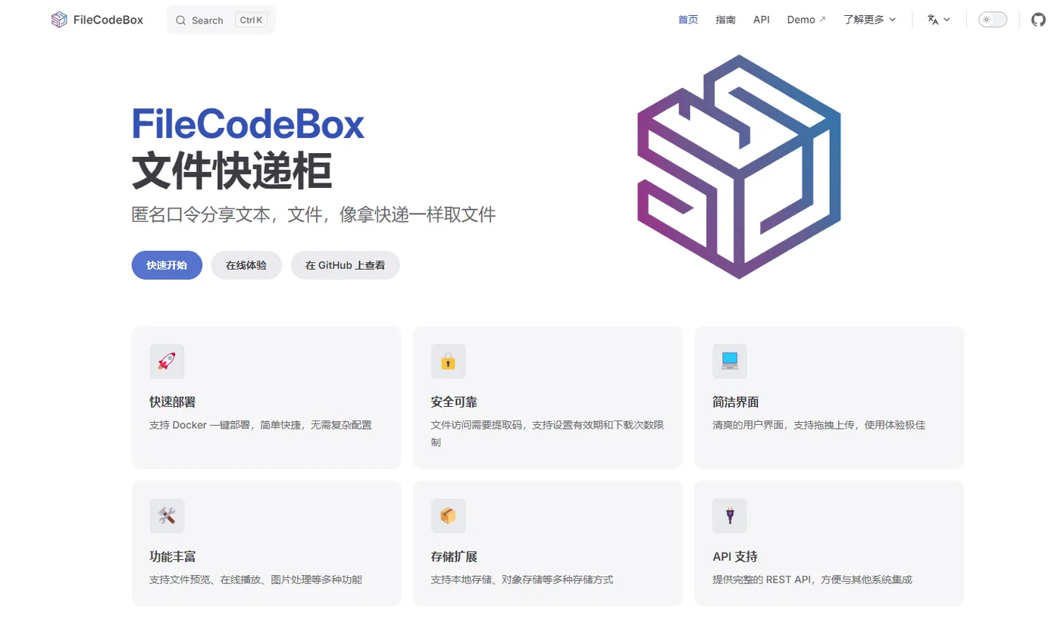Screen dimensions: 1061x625
Task: Click the package box icon on 存储扩展 card
Action: 448,516
